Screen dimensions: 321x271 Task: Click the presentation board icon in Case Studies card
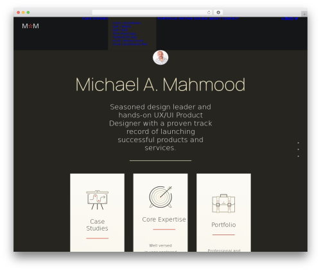click(x=98, y=200)
